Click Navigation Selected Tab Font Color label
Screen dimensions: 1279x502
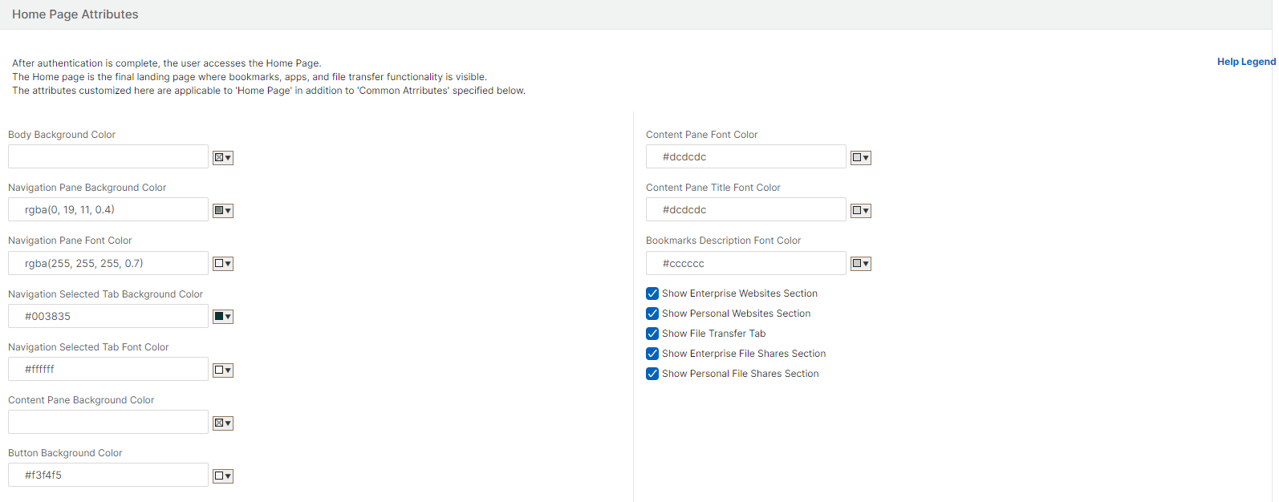[88, 347]
